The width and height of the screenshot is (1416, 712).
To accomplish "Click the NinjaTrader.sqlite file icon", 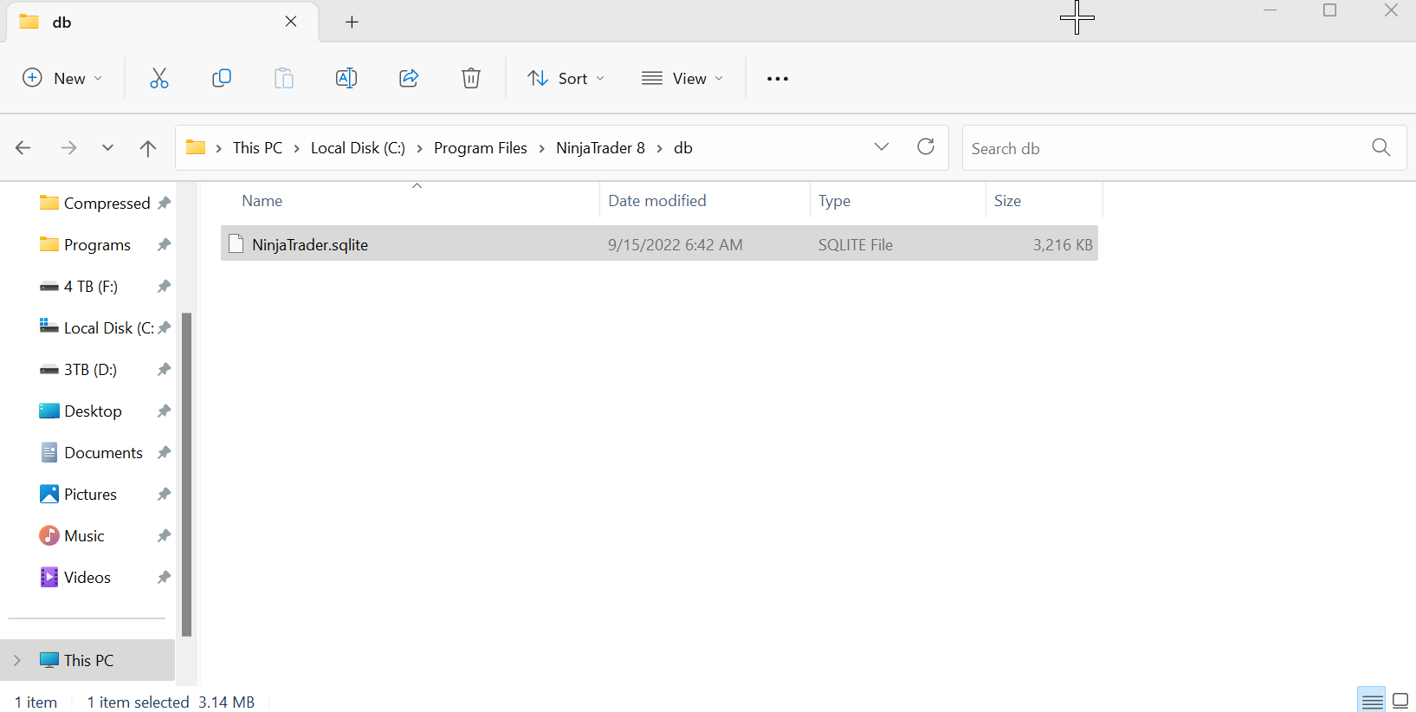I will pyautogui.click(x=236, y=244).
